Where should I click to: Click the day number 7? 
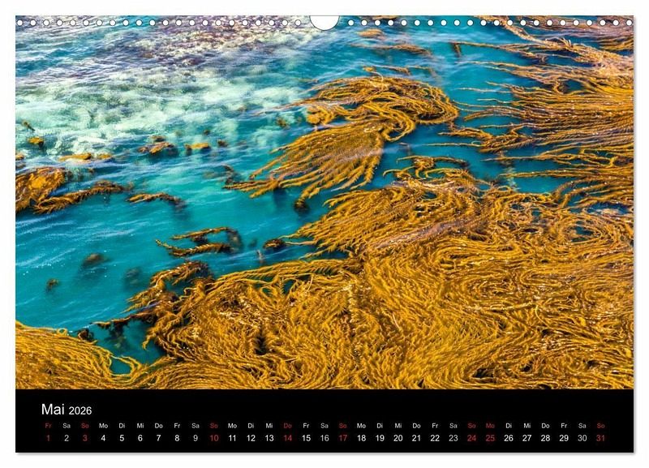pyautogui.click(x=158, y=438)
